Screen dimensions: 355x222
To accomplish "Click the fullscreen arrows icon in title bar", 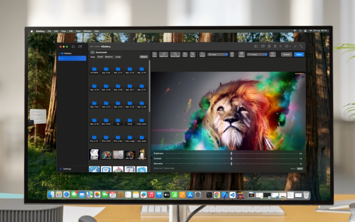I will pyautogui.click(x=301, y=46).
